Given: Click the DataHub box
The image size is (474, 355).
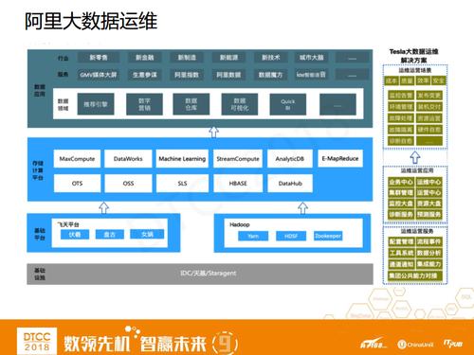Looking at the screenshot, I should (290, 184).
